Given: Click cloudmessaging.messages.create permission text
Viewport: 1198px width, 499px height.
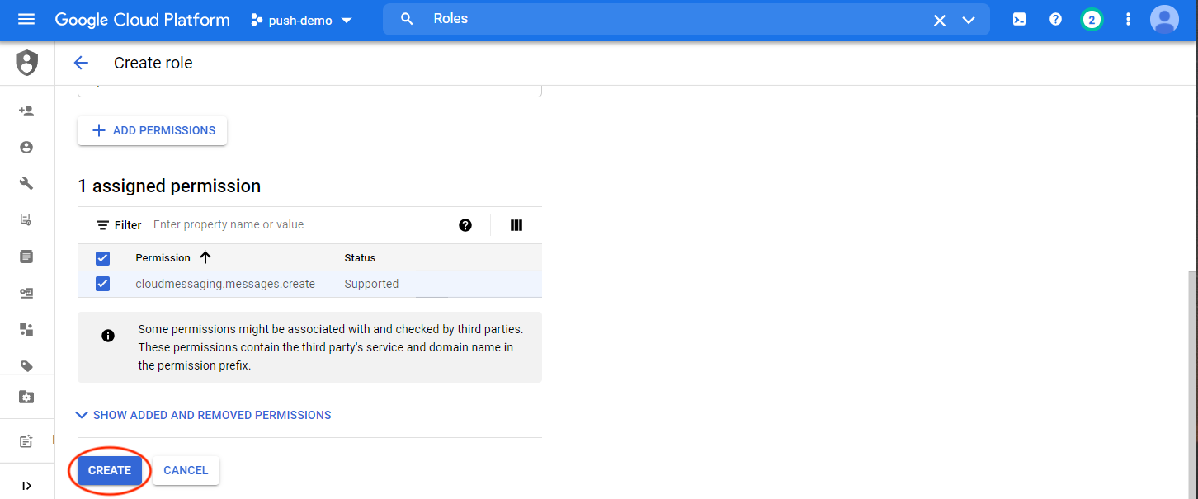Looking at the screenshot, I should [x=225, y=284].
